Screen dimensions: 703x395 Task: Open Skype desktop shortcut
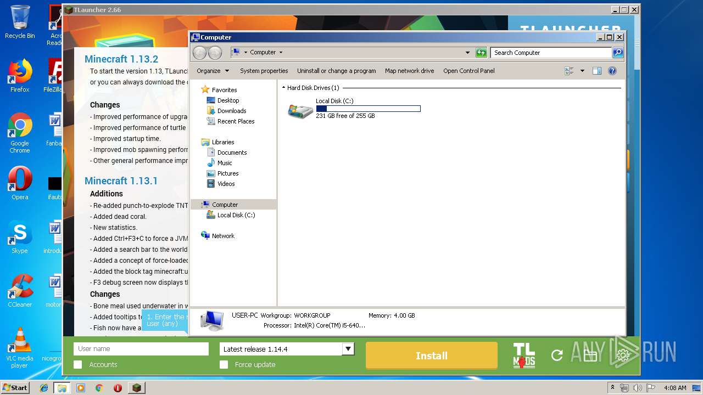coord(20,237)
